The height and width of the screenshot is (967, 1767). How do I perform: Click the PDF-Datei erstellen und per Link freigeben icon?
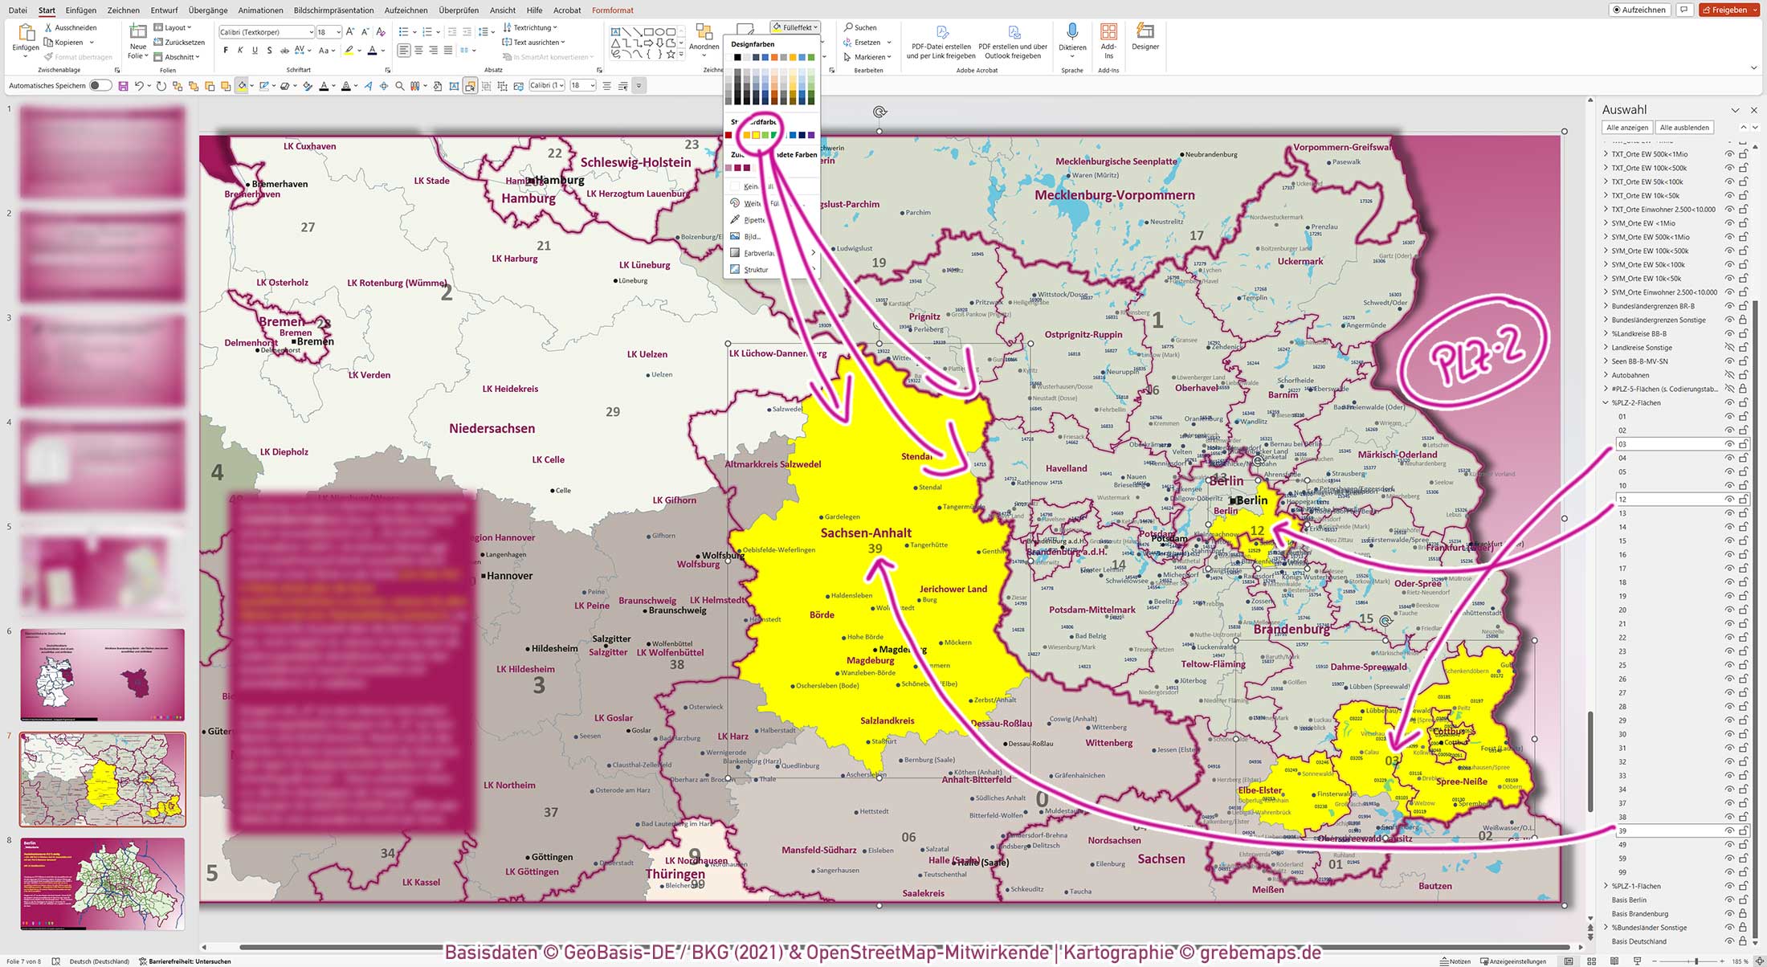coord(941,34)
